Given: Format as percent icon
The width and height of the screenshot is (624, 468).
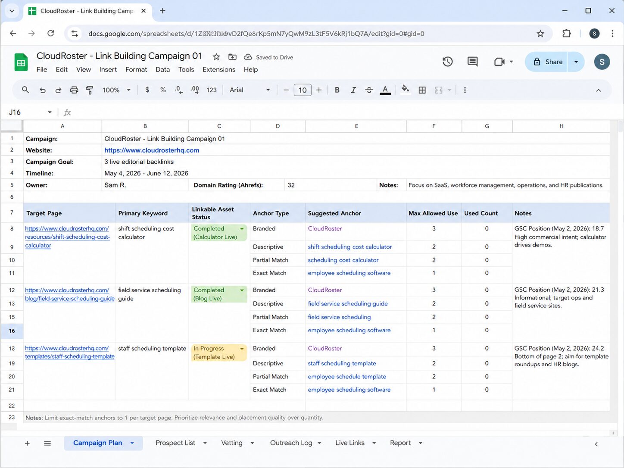Looking at the screenshot, I should coord(163,90).
